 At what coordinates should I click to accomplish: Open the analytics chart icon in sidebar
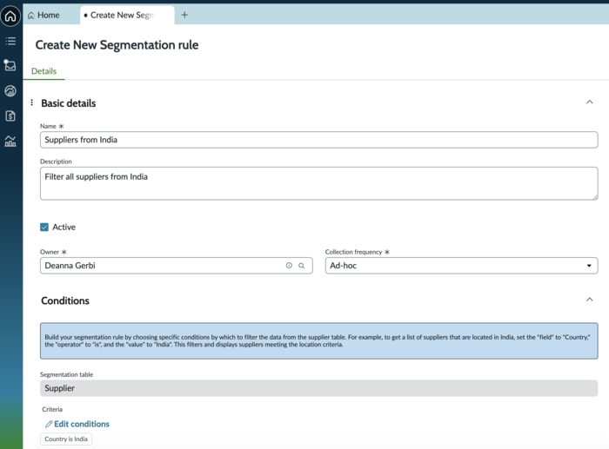[x=10, y=142]
